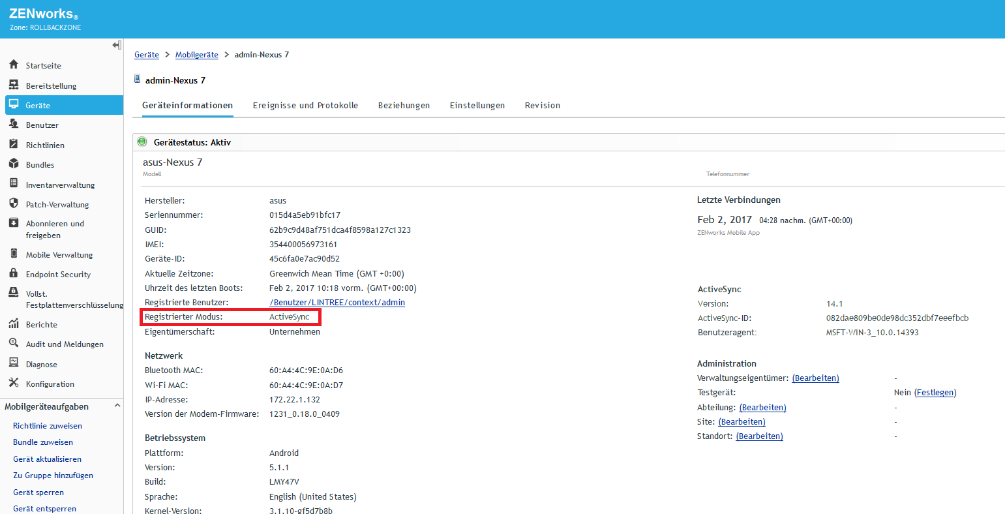Collapse the left navigation sidebar
This screenshot has width=1005, height=514.
(117, 45)
